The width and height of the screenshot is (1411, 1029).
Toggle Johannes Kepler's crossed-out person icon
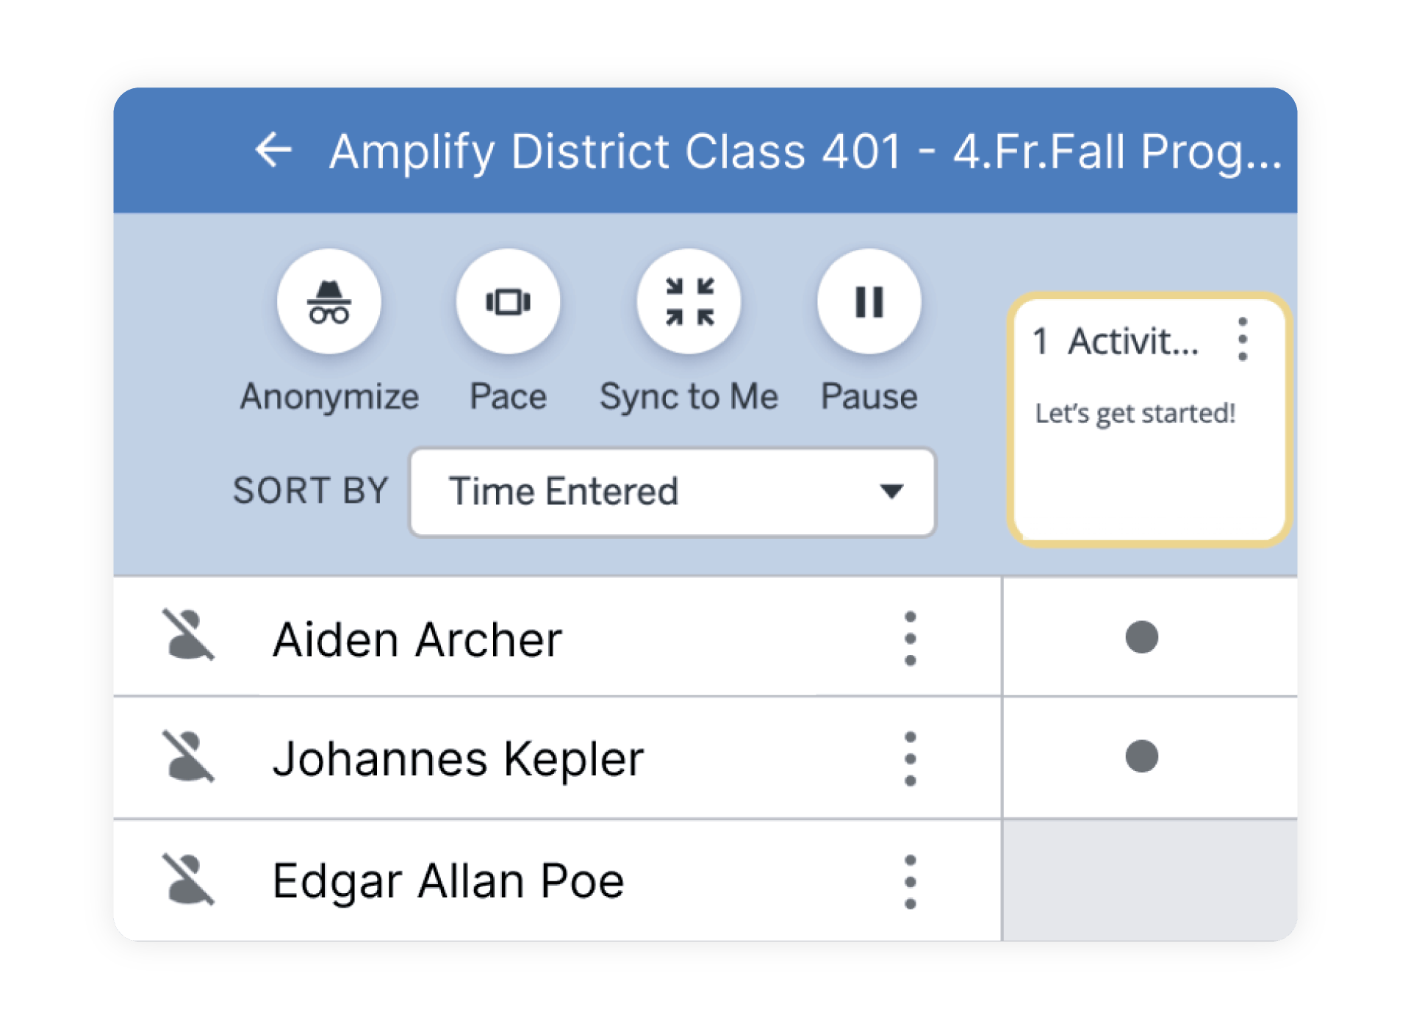[189, 756]
